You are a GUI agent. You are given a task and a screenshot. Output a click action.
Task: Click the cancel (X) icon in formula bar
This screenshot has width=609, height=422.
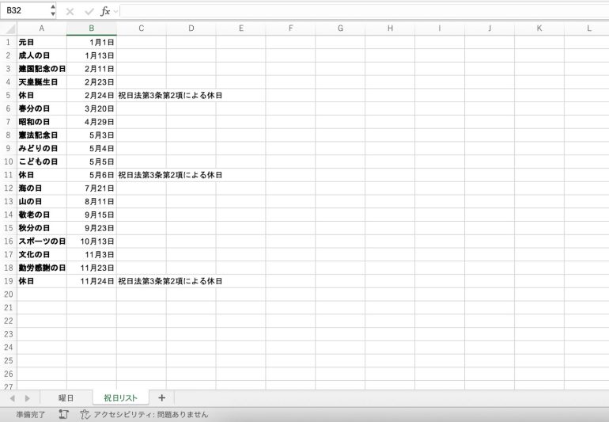pos(70,12)
